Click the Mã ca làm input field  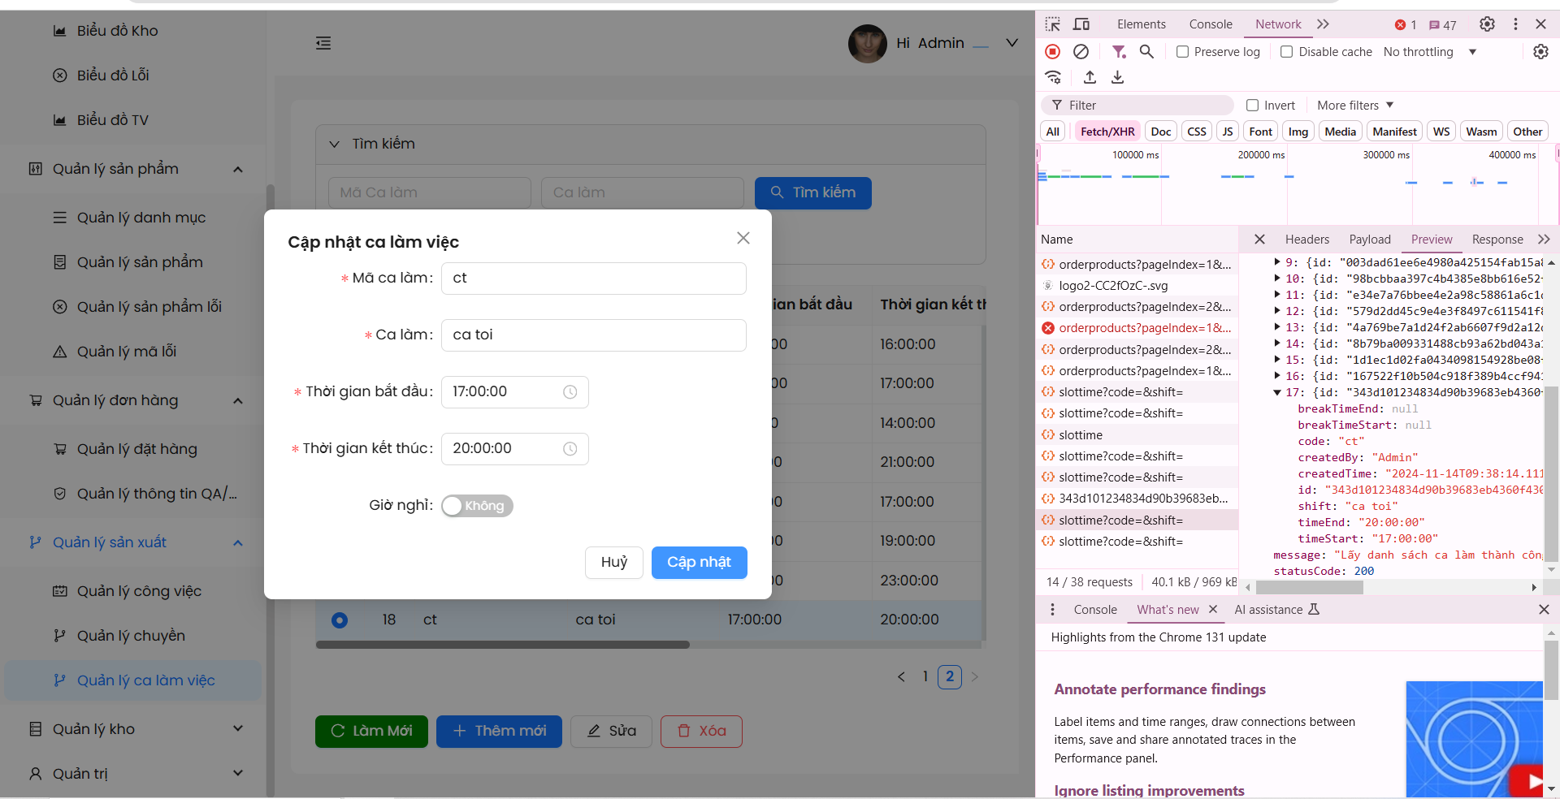[593, 279]
